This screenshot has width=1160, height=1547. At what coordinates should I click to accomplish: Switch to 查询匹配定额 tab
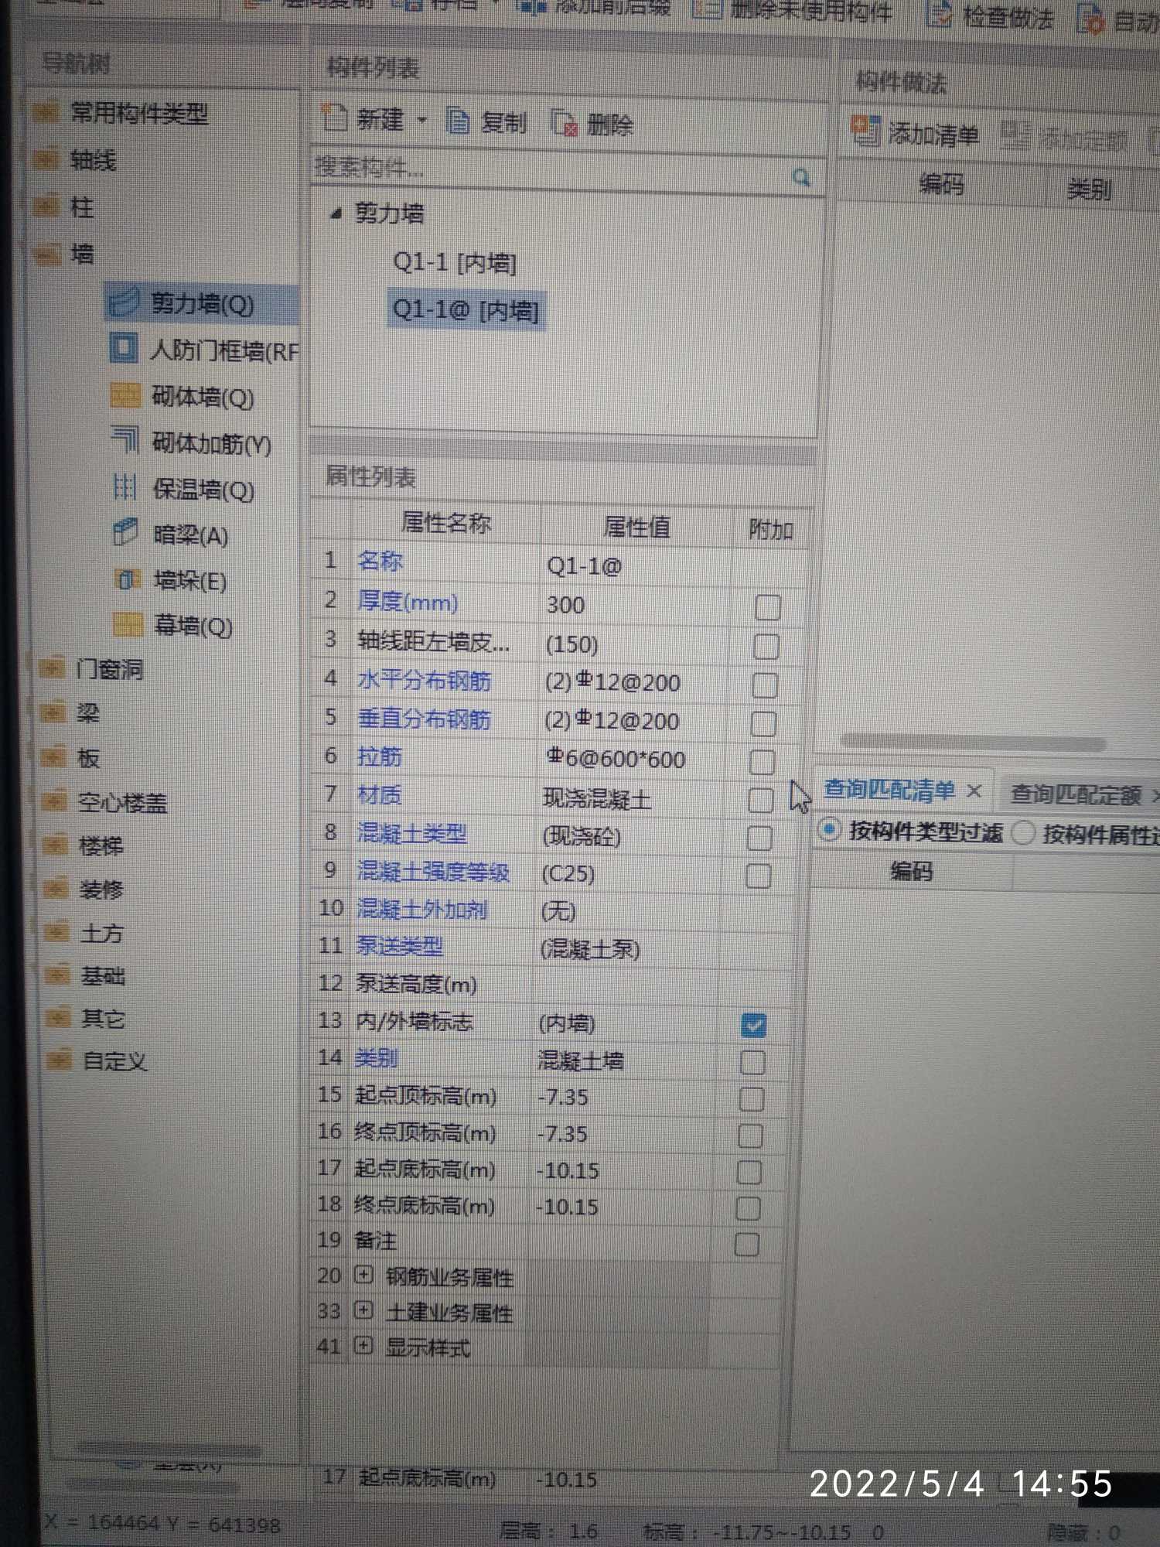(1076, 794)
